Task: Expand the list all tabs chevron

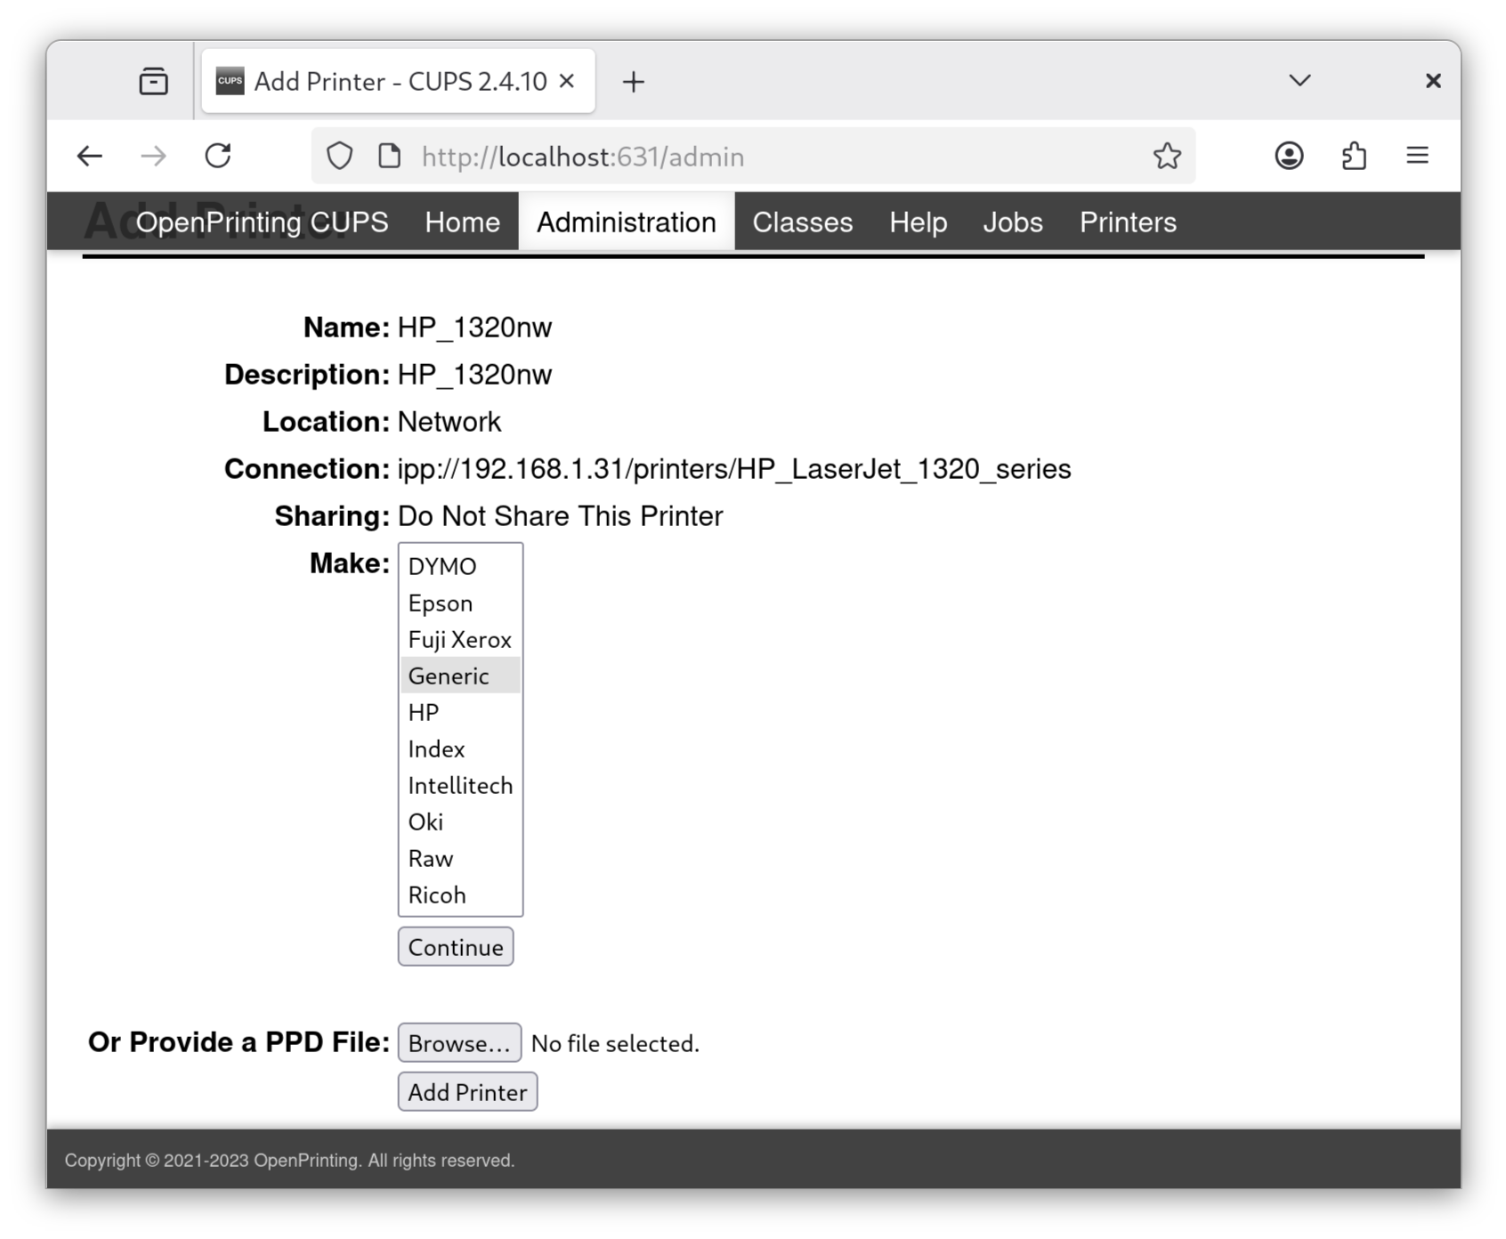Action: 1300,81
